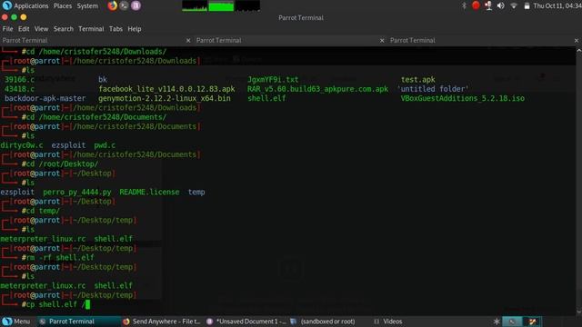Click the pwd.c file name
This screenshot has height=327, width=582.
105,145
